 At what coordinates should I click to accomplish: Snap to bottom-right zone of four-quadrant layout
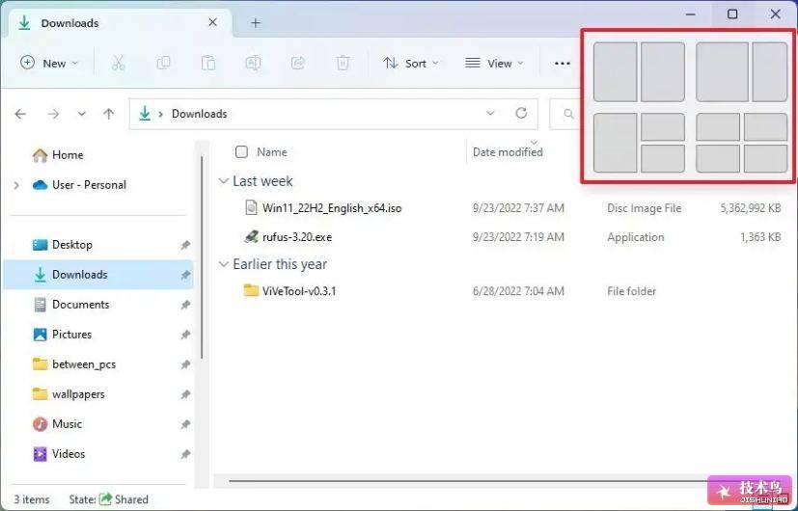click(x=765, y=159)
